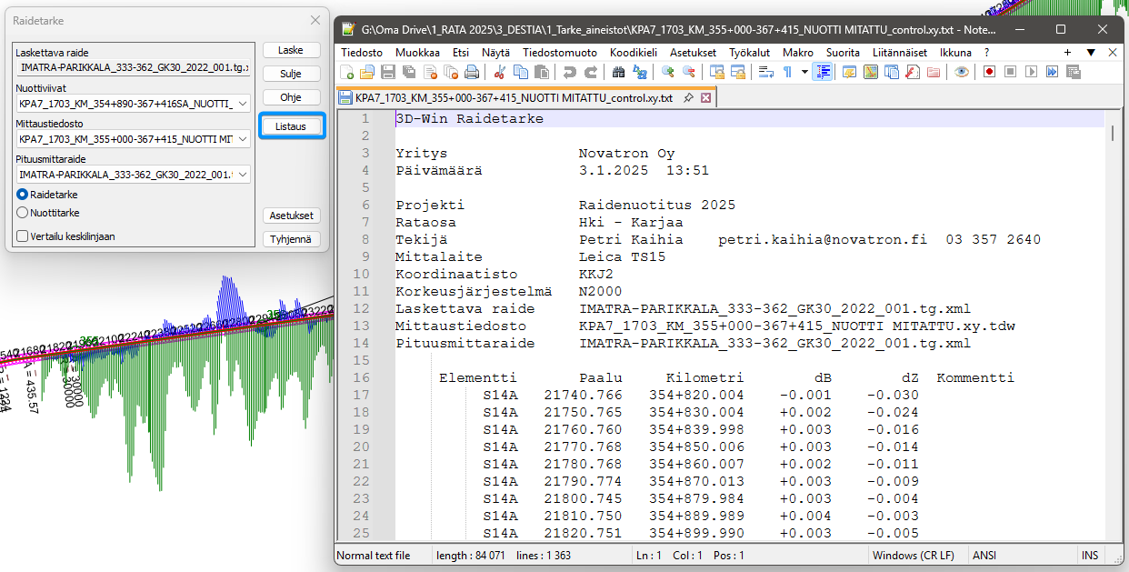Click the Record Macro red dot icon
This screenshot has height=572, width=1129.
click(988, 72)
